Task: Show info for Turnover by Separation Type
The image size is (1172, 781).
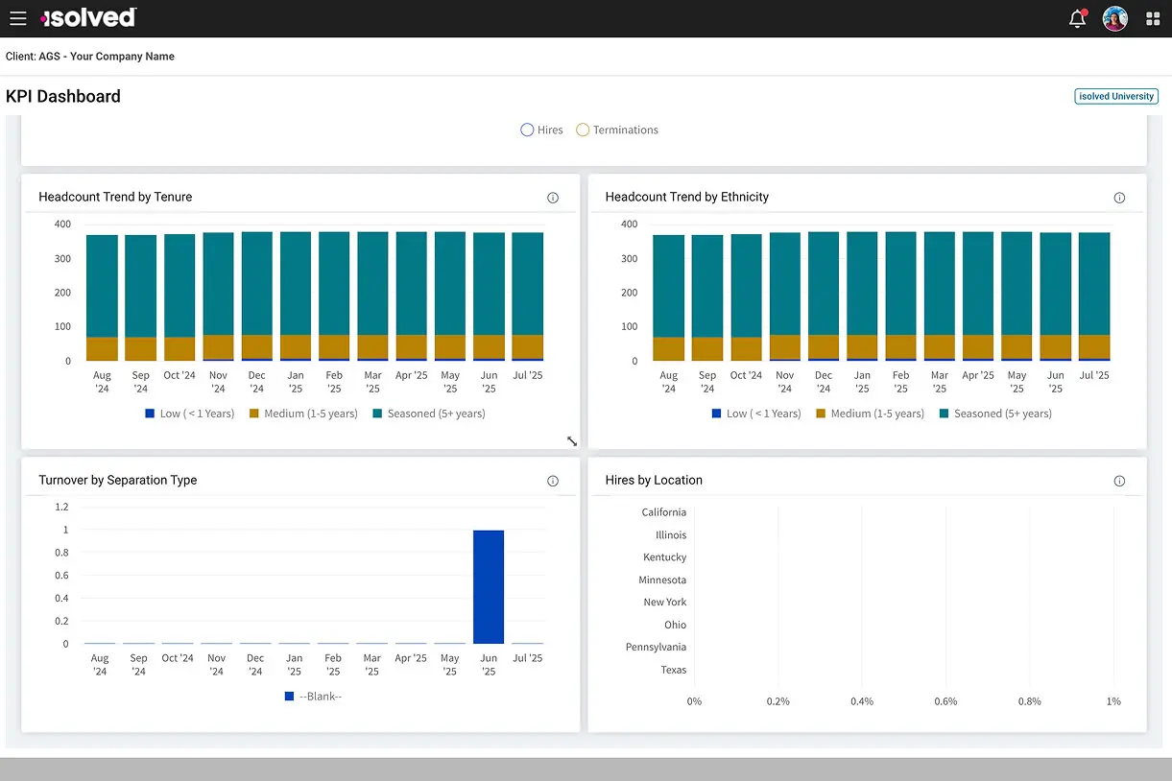Action: (x=553, y=481)
